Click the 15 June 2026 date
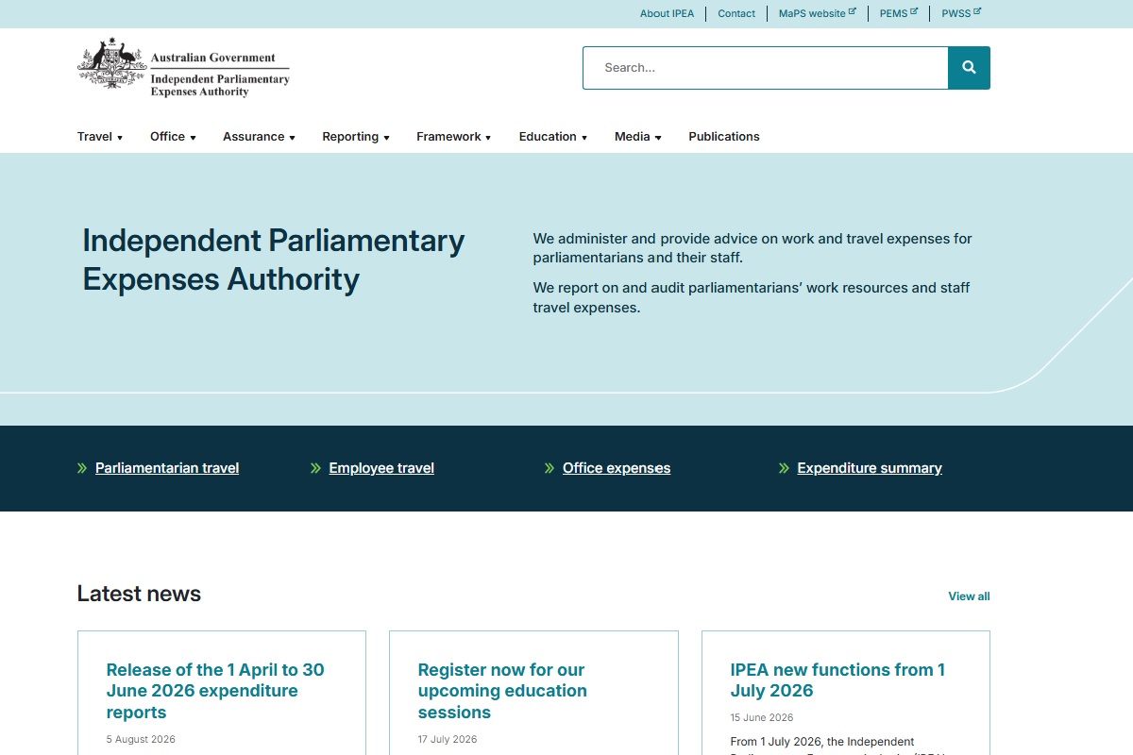The width and height of the screenshot is (1133, 755). 762,718
